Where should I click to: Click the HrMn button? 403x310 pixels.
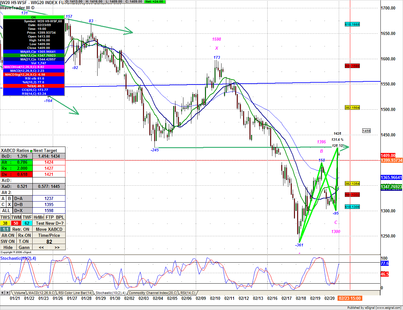click(x=38, y=217)
